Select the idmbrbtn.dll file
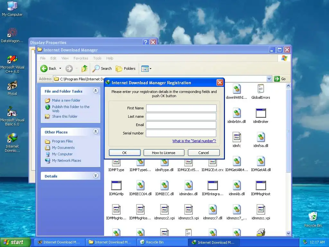Screen dimensions: 329x247 click(x=236, y=116)
